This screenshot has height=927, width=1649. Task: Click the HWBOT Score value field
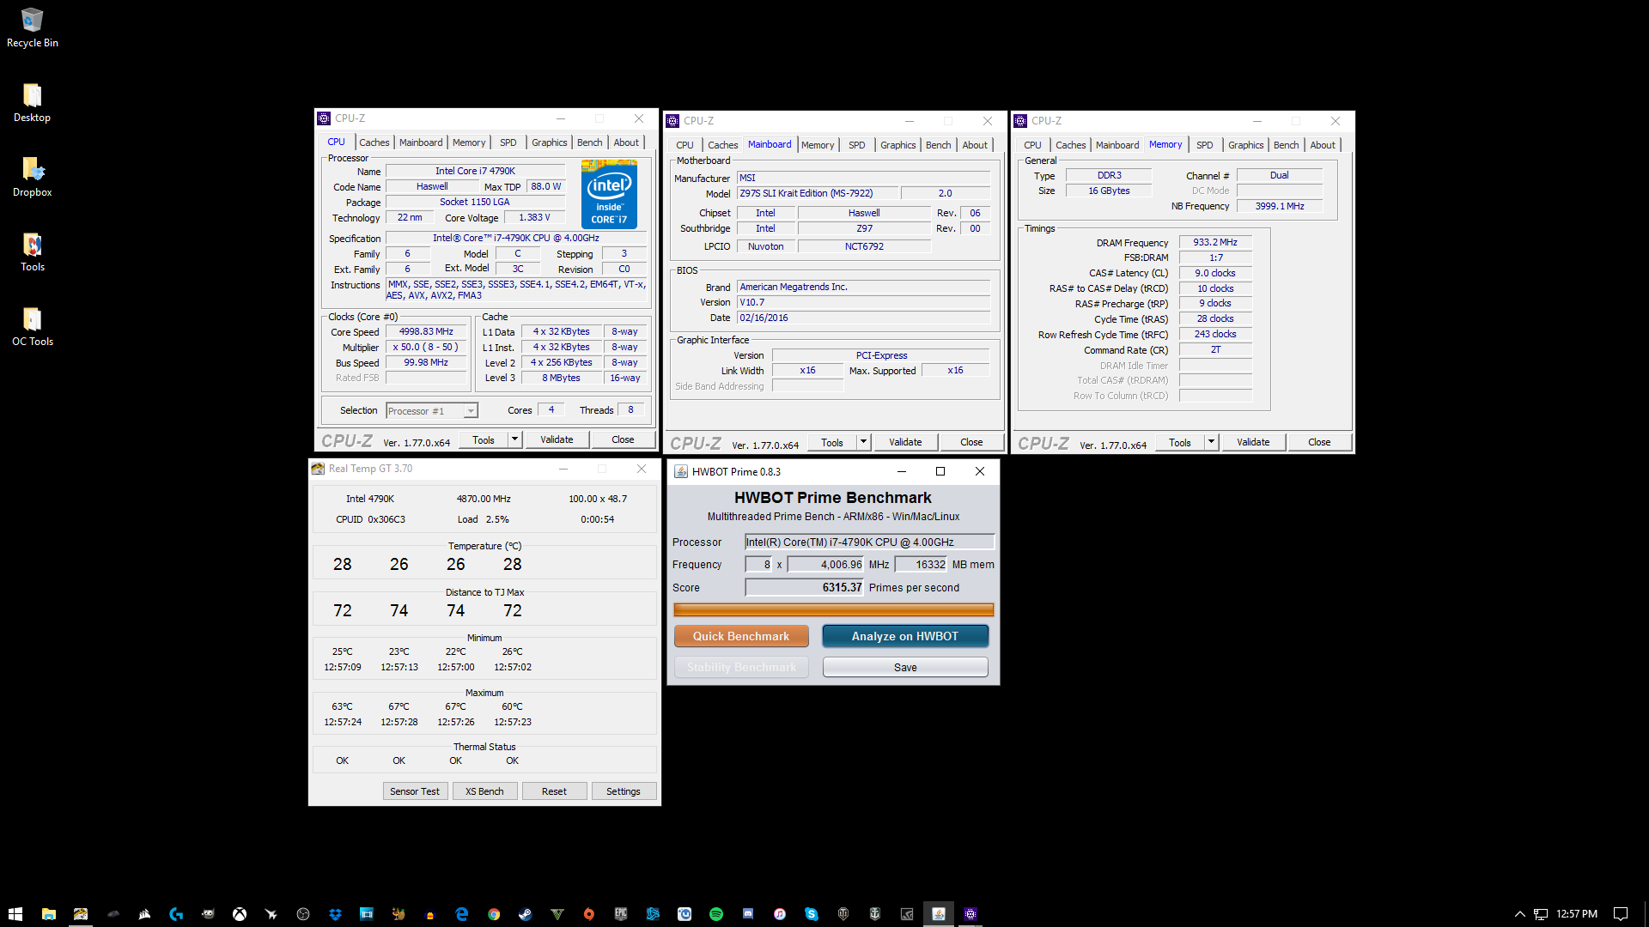[x=805, y=587]
